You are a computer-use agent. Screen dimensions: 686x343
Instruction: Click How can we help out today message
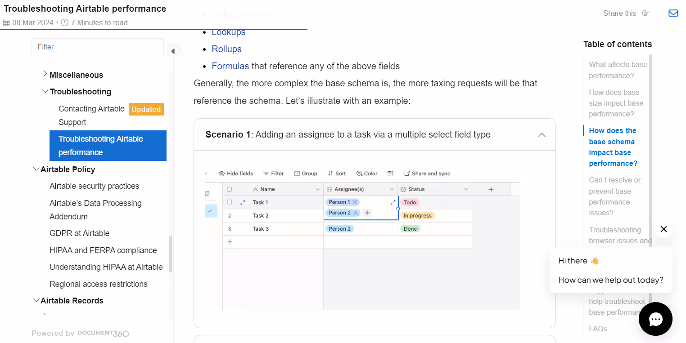pos(611,280)
